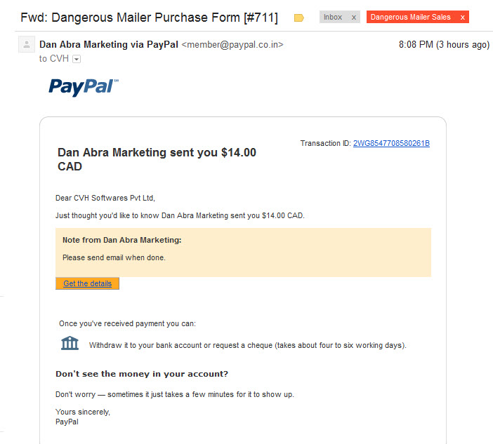Screen dimensions: 493x444
Task: Click the Get the details button
Action: coord(87,283)
